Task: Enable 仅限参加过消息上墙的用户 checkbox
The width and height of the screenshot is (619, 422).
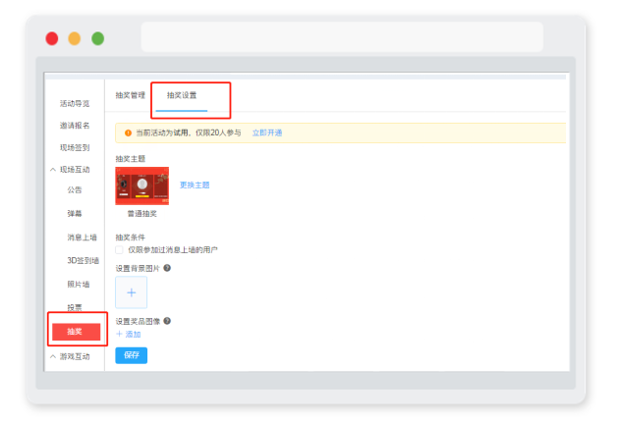Action: pyautogui.click(x=119, y=249)
